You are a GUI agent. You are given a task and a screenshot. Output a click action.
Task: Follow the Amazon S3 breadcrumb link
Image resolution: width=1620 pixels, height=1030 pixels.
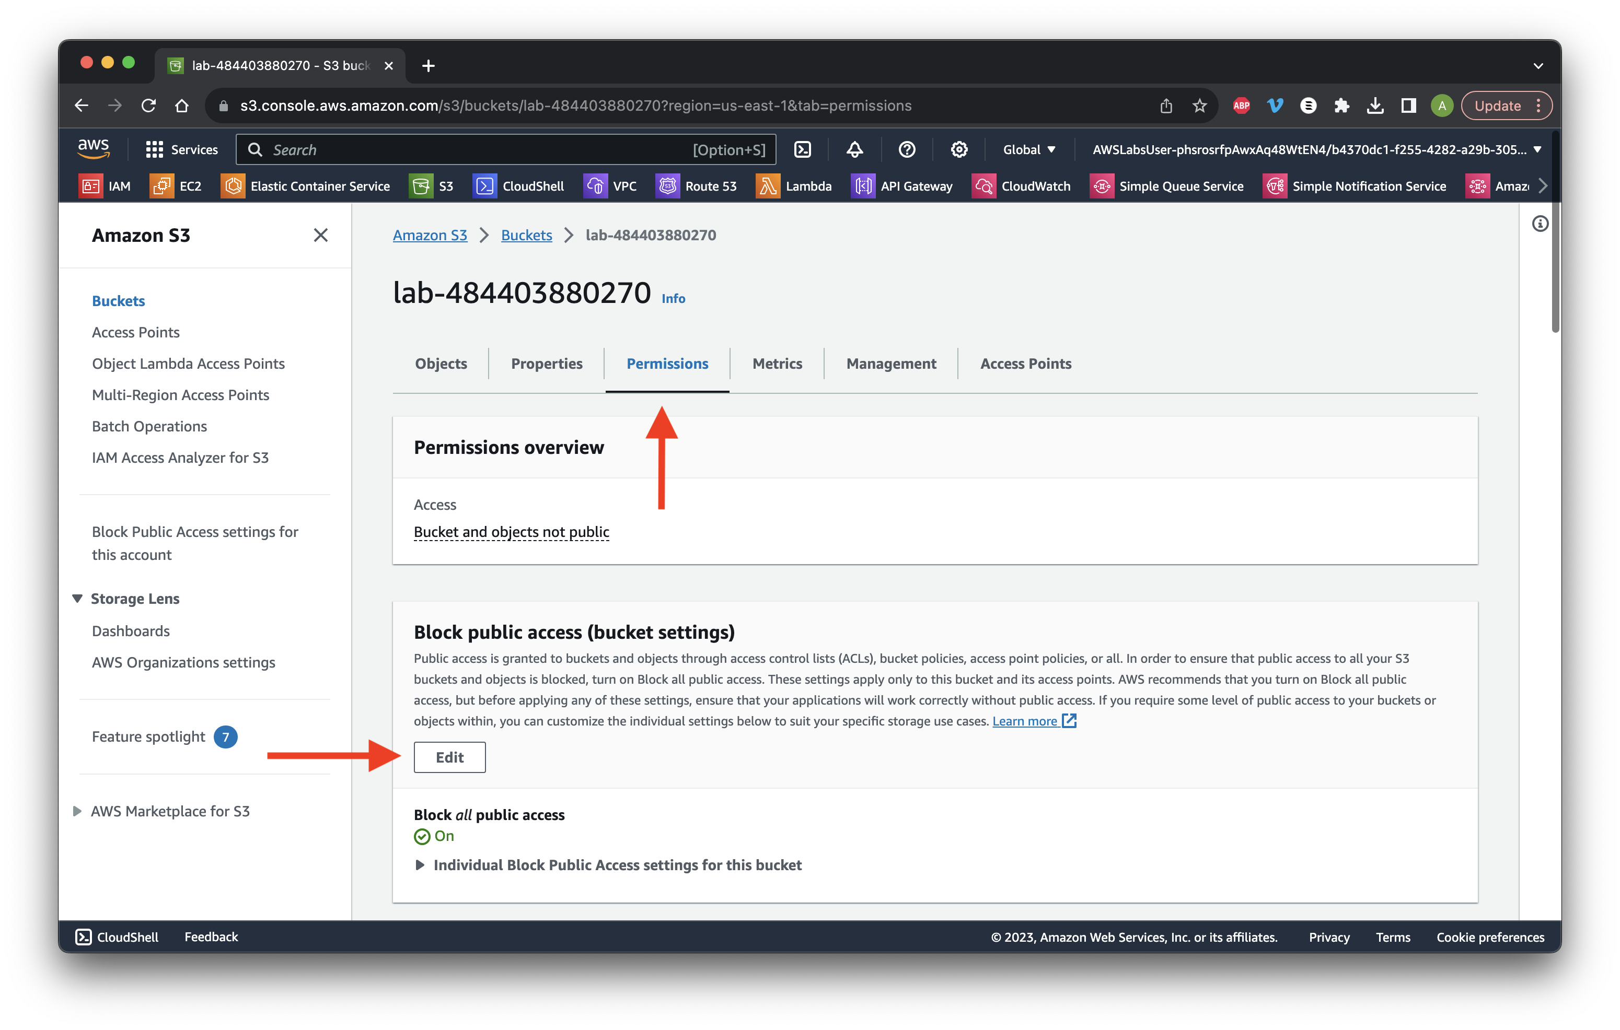[x=430, y=235]
